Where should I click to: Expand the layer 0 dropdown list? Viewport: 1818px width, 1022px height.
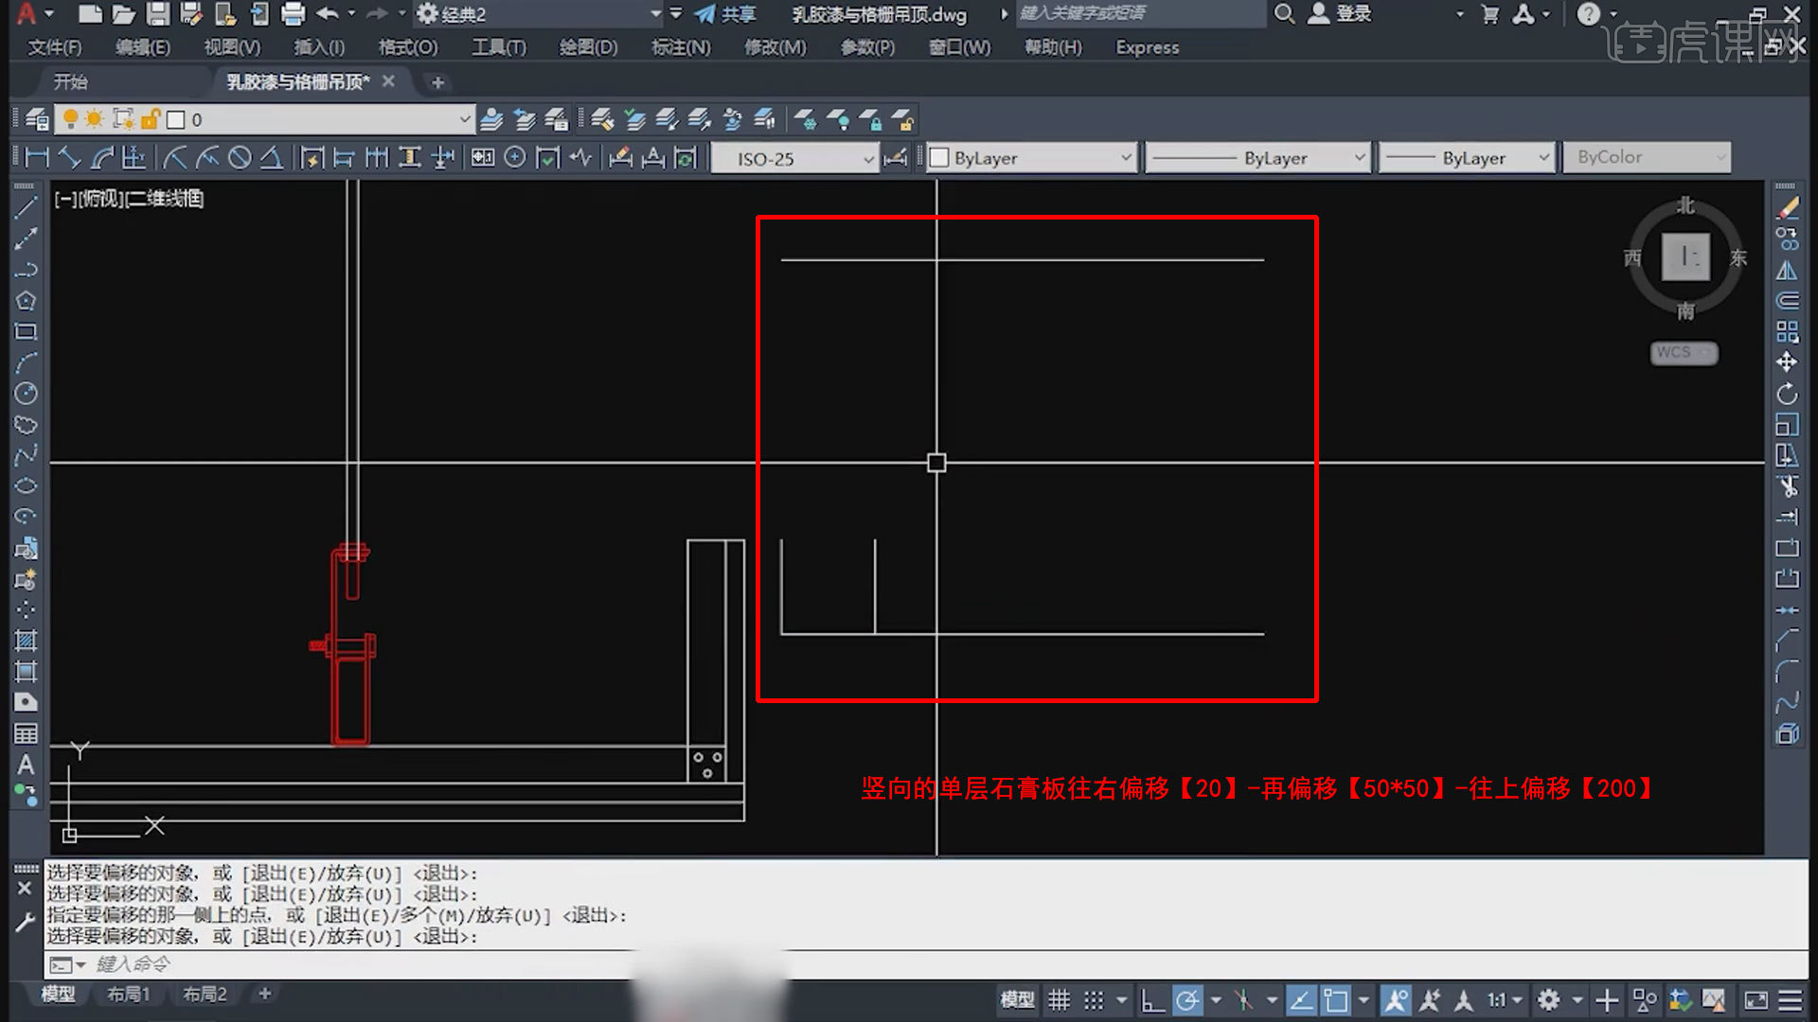coord(465,120)
